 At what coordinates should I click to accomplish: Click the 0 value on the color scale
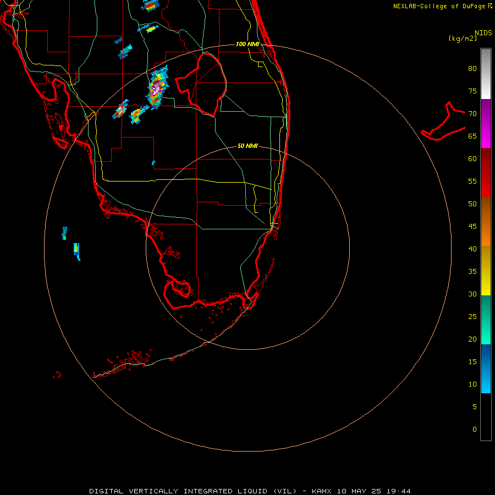click(x=475, y=430)
